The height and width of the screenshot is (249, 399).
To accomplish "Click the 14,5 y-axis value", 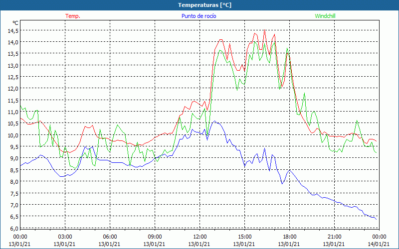I will pyautogui.click(x=13, y=31).
